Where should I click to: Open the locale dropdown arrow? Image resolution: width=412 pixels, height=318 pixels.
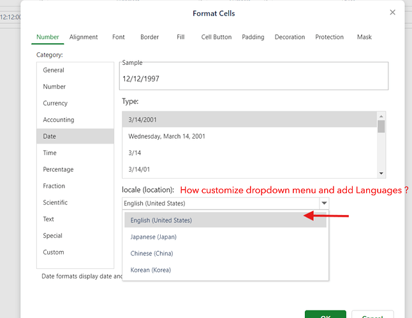pyautogui.click(x=324, y=204)
